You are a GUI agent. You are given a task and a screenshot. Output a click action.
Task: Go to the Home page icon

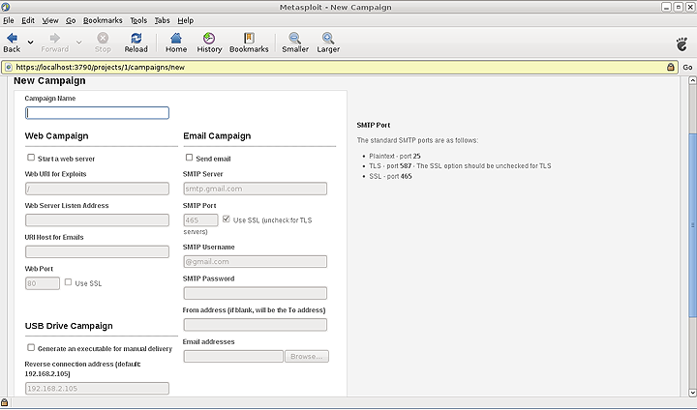coord(176,38)
